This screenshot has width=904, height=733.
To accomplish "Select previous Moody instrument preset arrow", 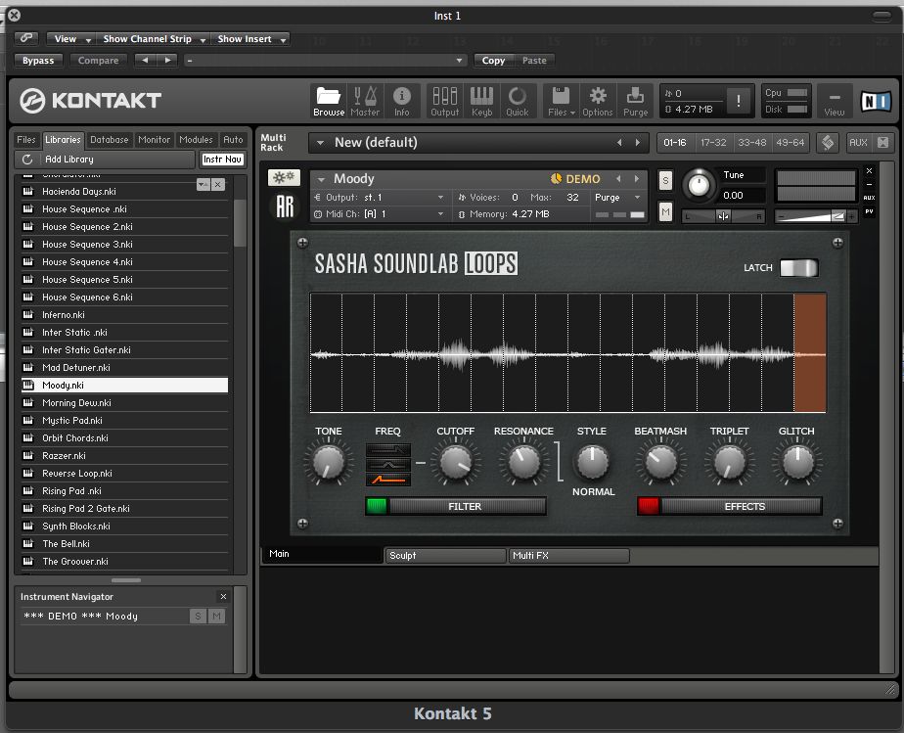I will (x=618, y=179).
